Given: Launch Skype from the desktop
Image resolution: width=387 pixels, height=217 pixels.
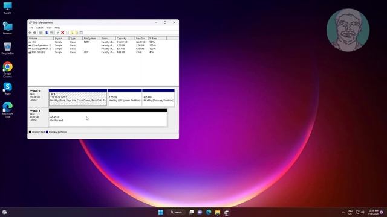Looking at the screenshot, I should (x=7, y=89).
